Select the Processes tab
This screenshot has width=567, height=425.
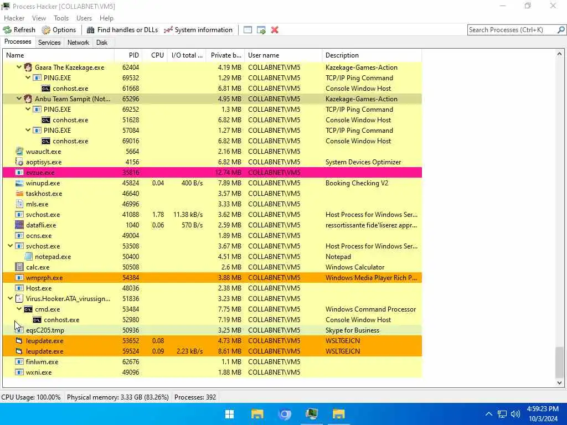(18, 42)
